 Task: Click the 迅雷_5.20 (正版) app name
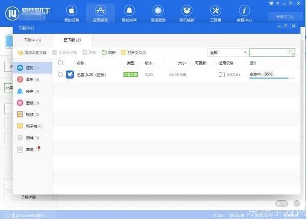pyautogui.click(x=91, y=75)
